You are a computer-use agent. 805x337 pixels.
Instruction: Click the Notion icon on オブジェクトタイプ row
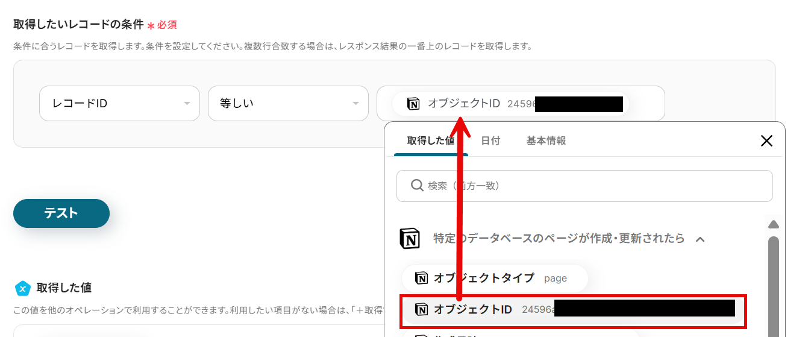pyautogui.click(x=422, y=278)
